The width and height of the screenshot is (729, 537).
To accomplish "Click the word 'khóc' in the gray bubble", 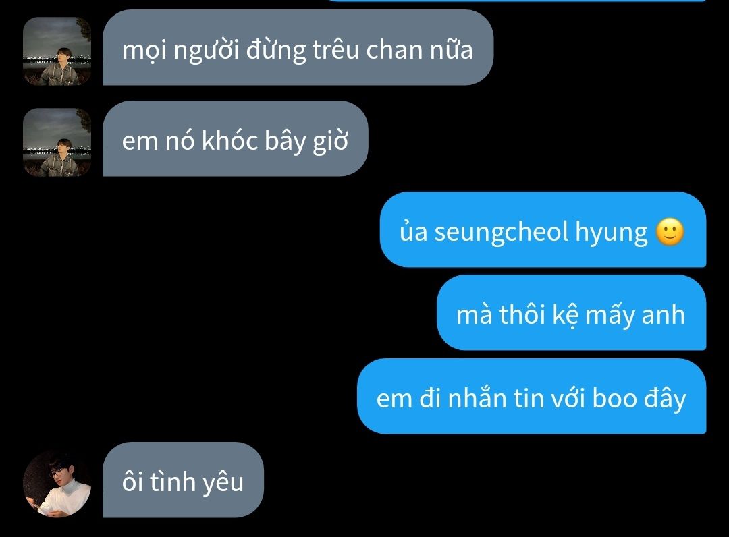I will pyautogui.click(x=230, y=140).
